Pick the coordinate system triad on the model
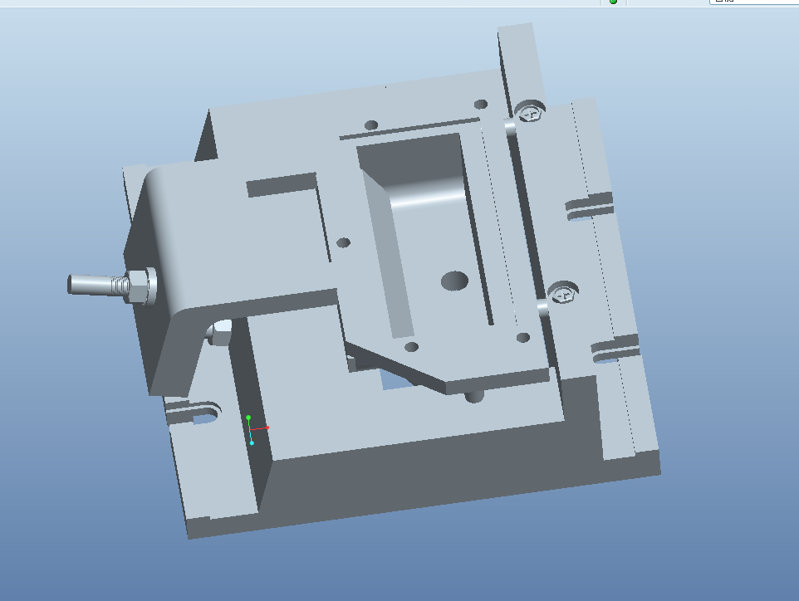799x601 pixels. [257, 430]
